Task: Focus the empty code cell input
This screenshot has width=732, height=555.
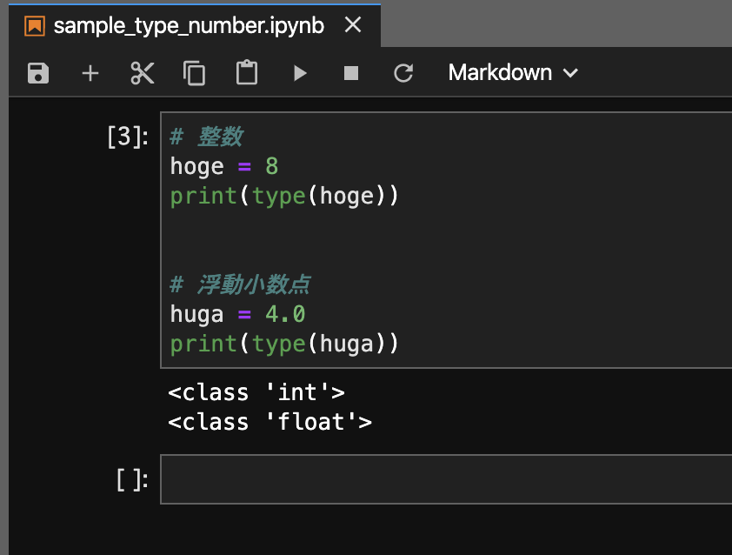Action: coord(446,479)
